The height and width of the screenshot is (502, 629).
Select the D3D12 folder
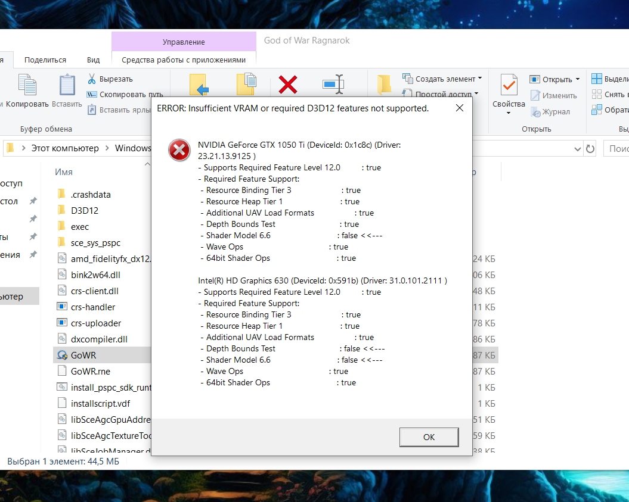pos(84,210)
